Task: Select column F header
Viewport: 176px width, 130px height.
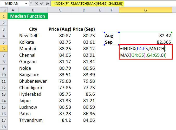Action: [112, 10]
